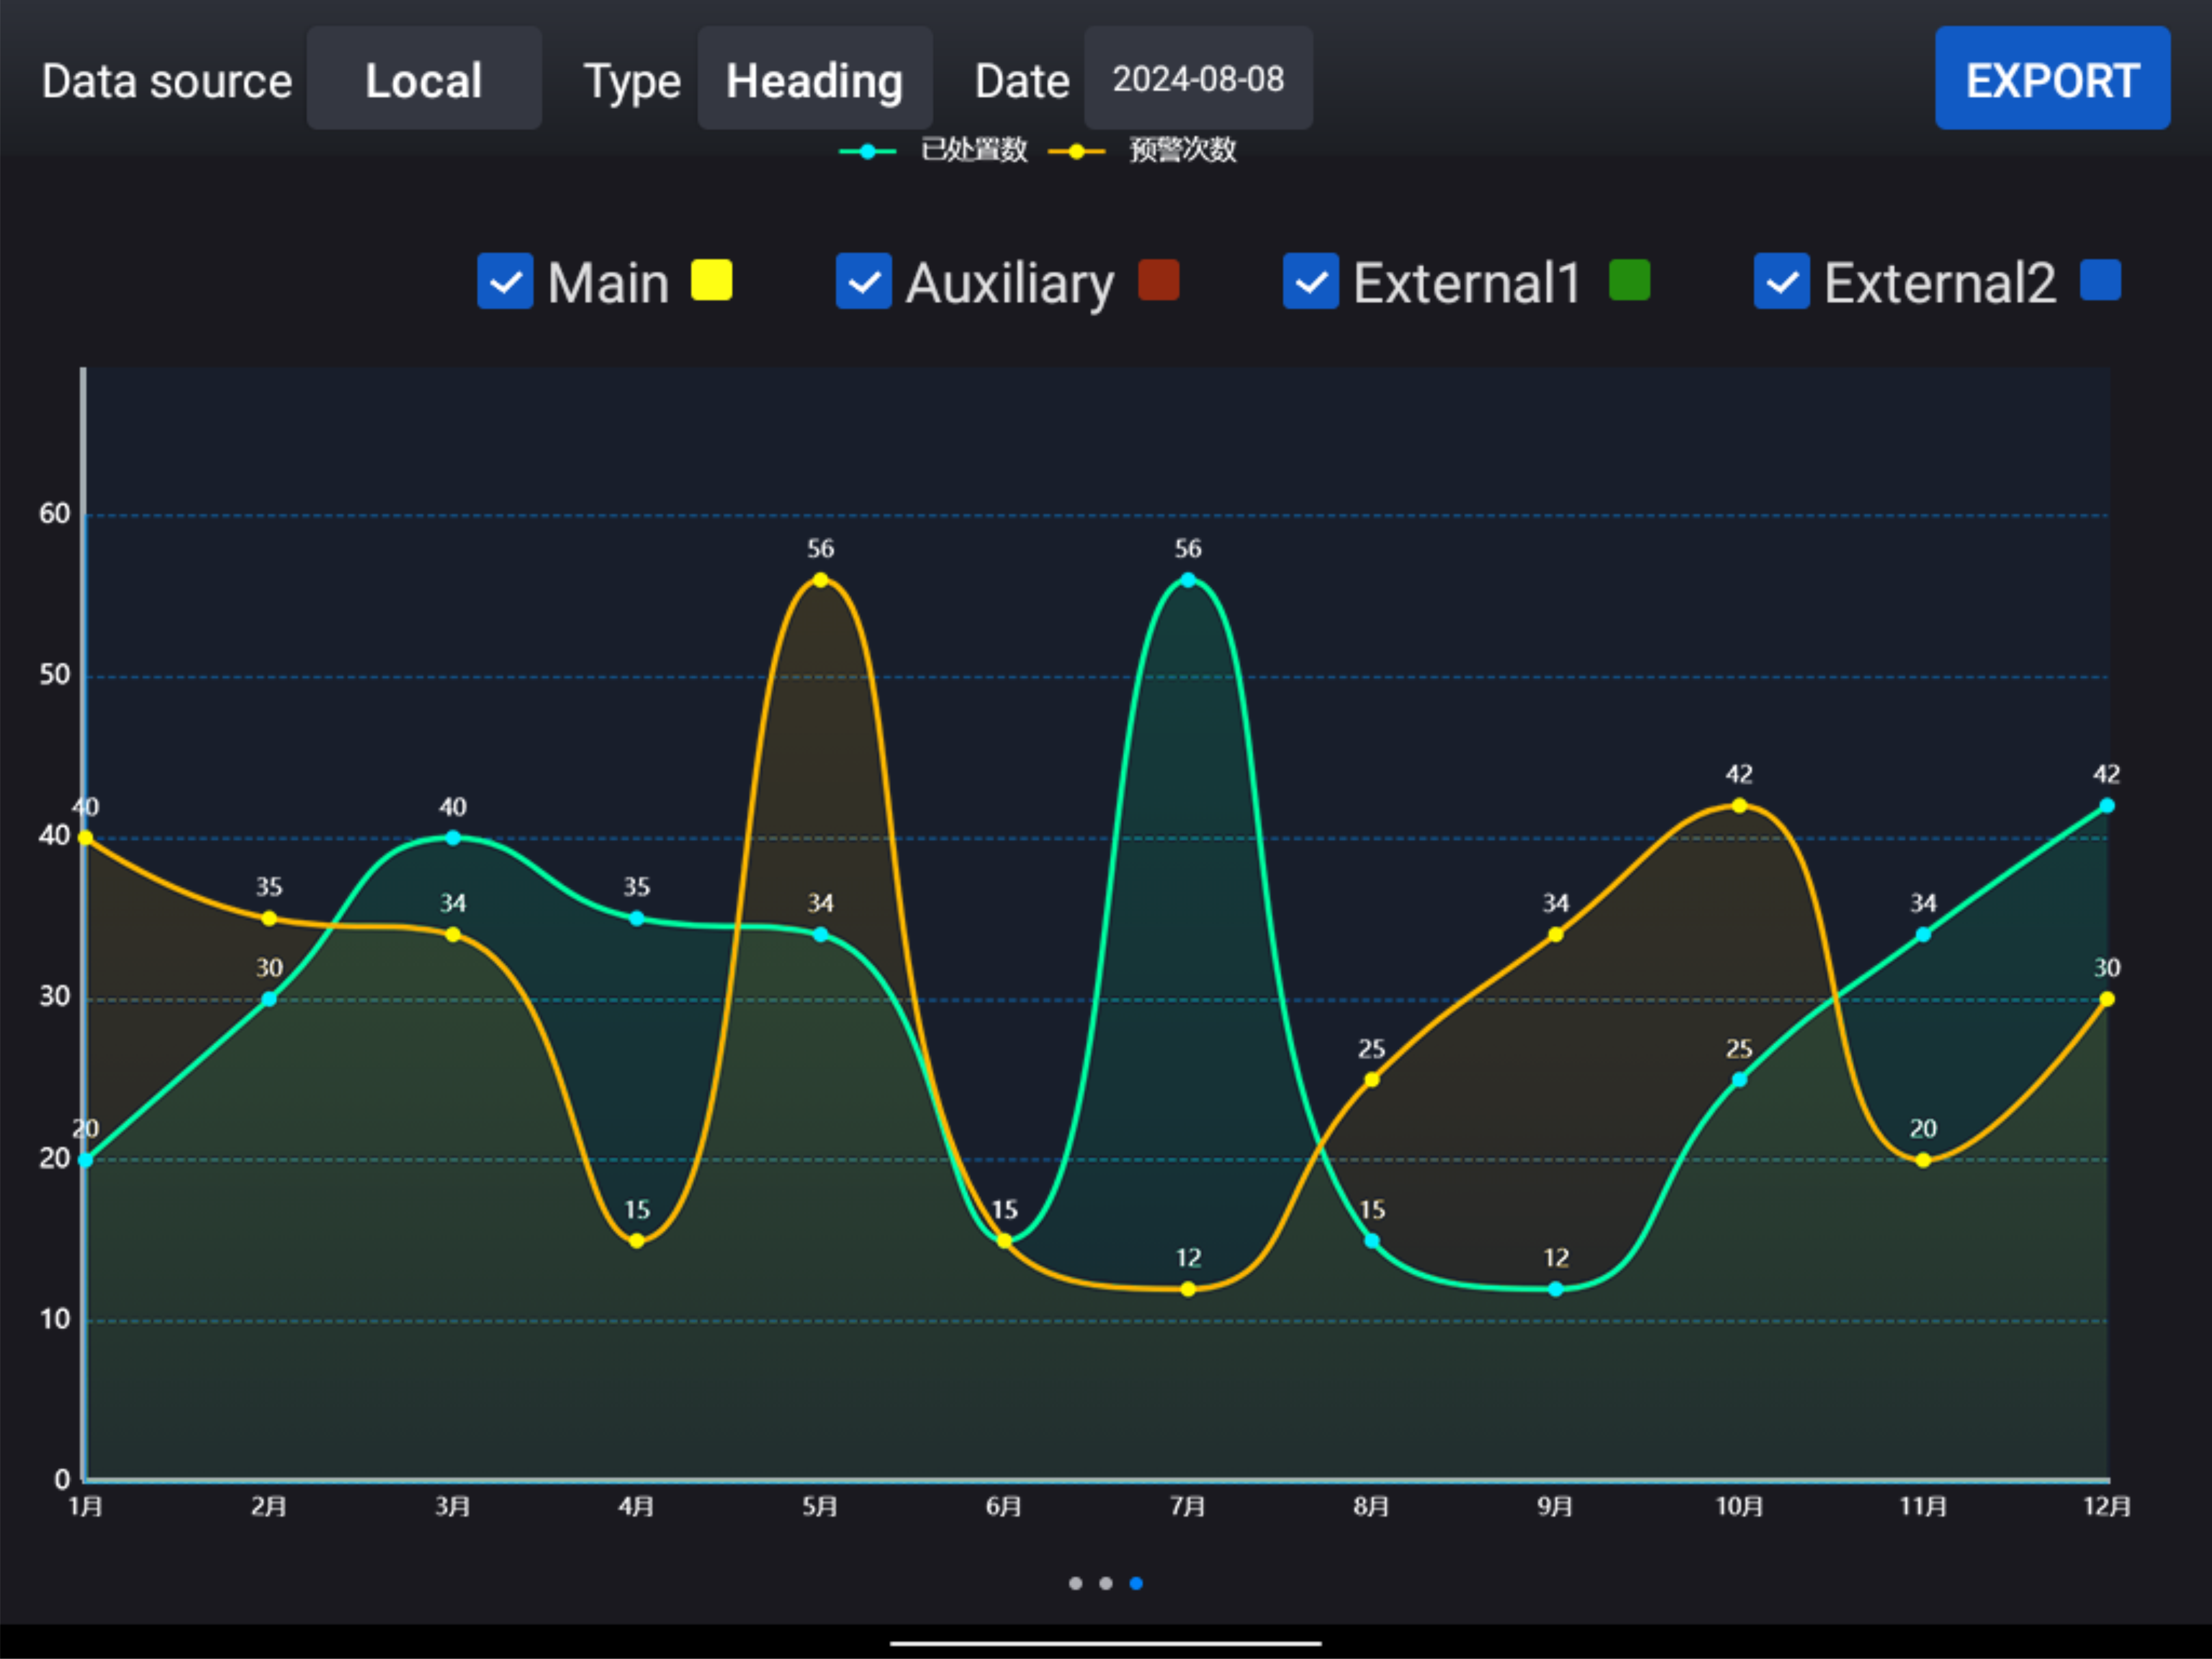Open the Type Heading dropdown
The image size is (2212, 1659).
click(815, 79)
